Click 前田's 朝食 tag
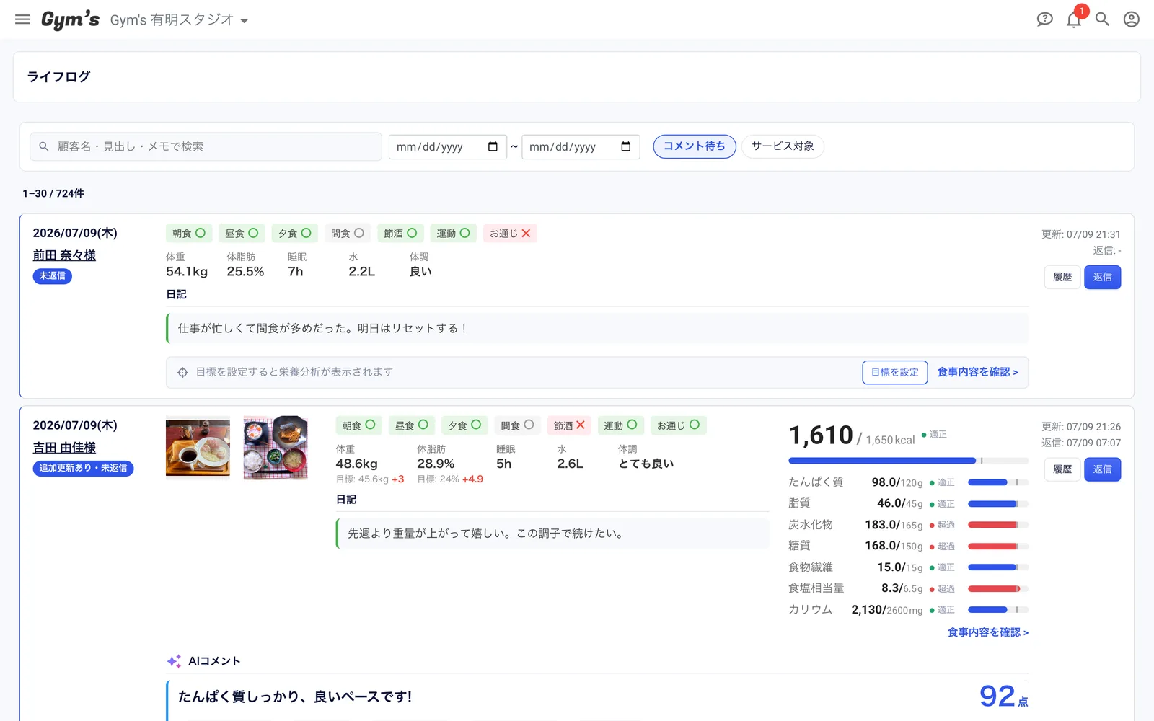The image size is (1154, 721). [x=189, y=234]
